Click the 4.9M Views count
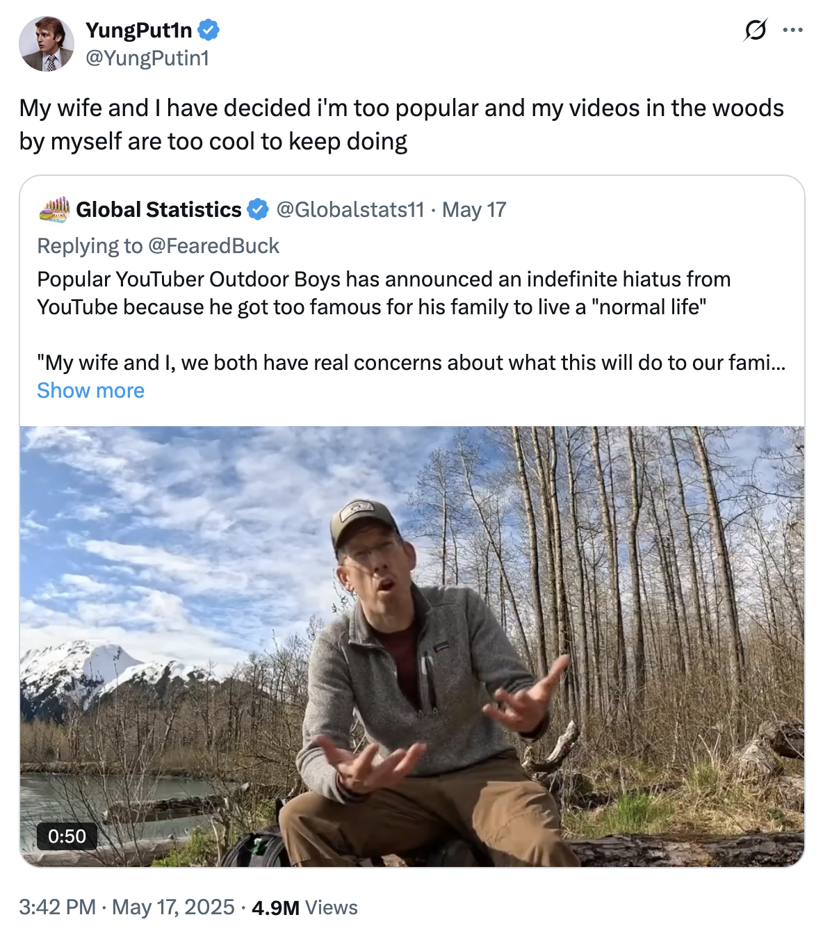Viewport: 823px width, 940px height. click(304, 907)
